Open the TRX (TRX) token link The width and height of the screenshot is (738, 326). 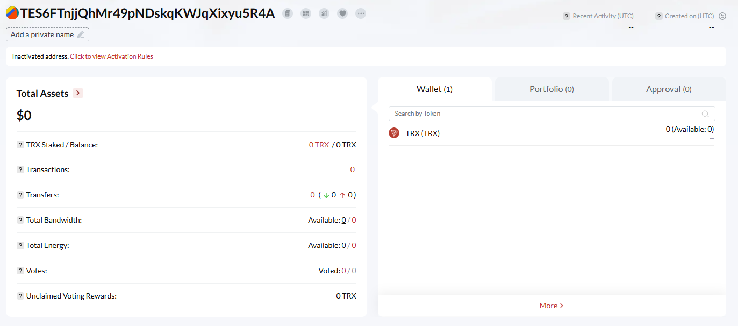[x=422, y=133]
